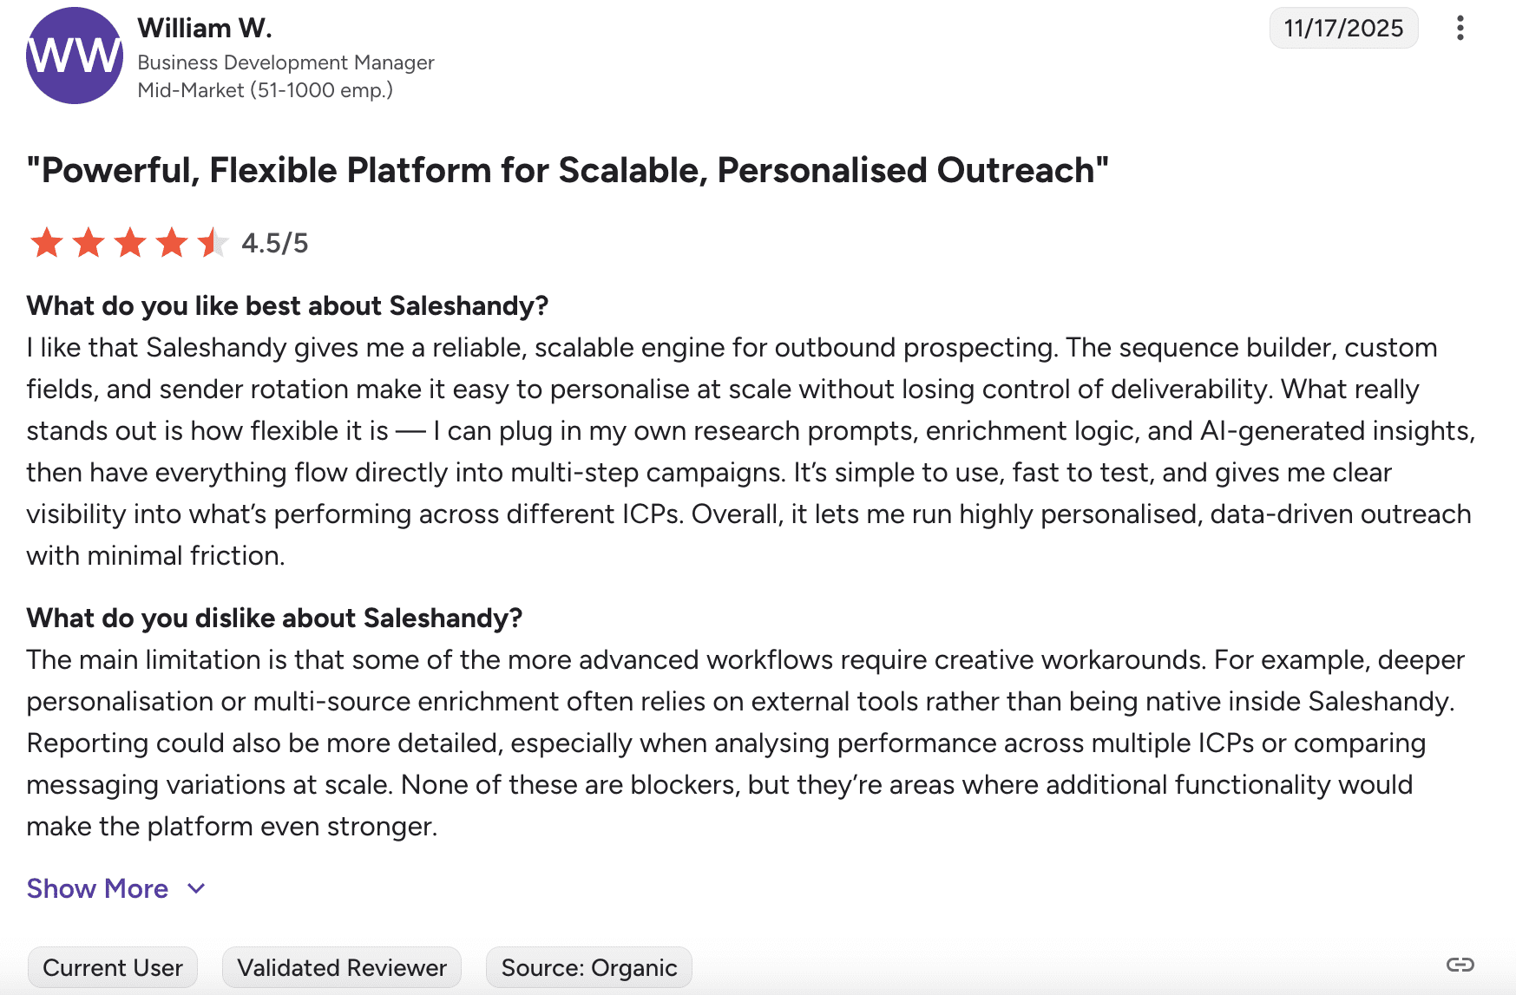Click the Source: Organic tag
Viewport: 1516px width, 995px height.
click(589, 967)
